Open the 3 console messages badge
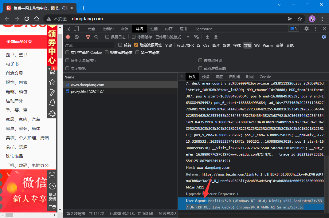Viewport: 329px width, 218px height. point(293,29)
